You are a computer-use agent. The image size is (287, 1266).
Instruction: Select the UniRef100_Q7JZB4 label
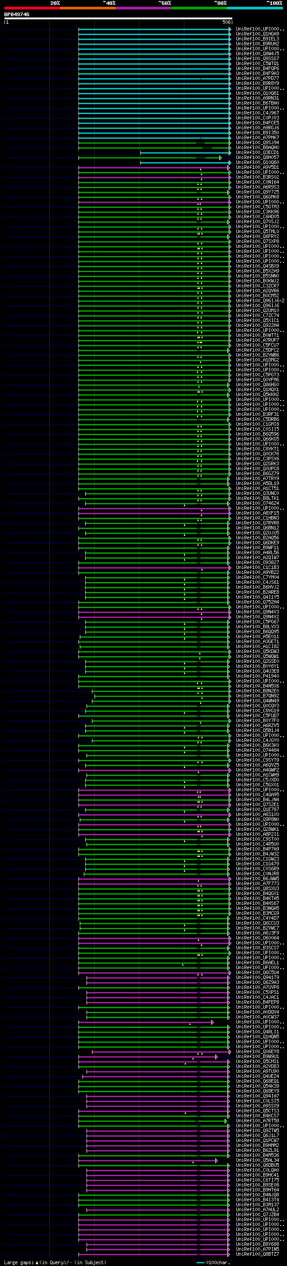[x=257, y=1215]
